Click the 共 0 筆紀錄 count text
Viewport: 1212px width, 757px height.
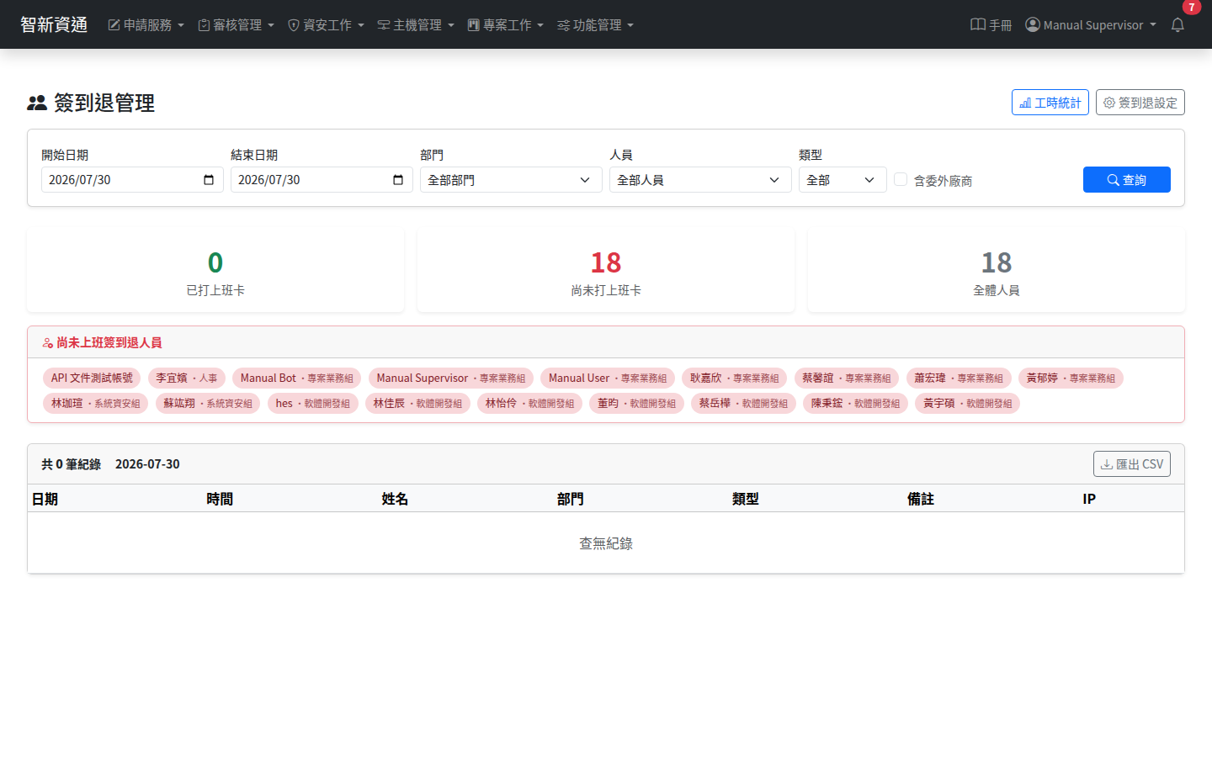coord(72,464)
